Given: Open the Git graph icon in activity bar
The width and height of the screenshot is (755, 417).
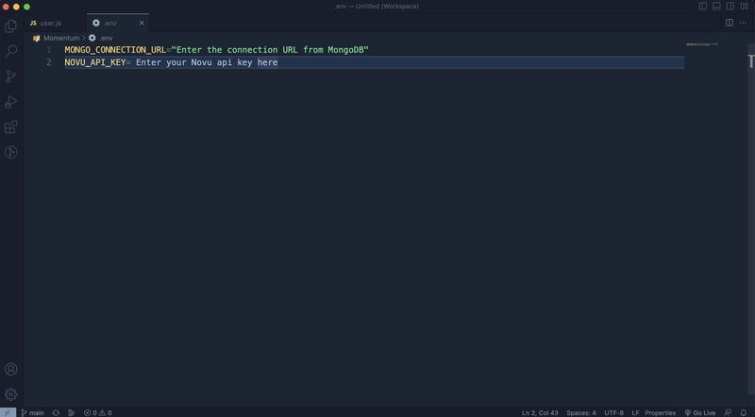Looking at the screenshot, I should 10,152.
